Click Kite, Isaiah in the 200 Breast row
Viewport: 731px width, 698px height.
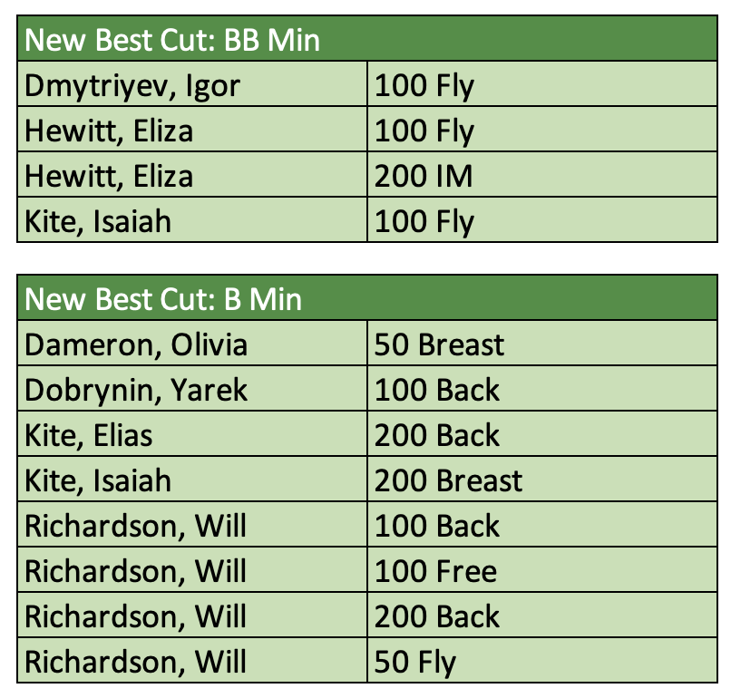click(98, 480)
